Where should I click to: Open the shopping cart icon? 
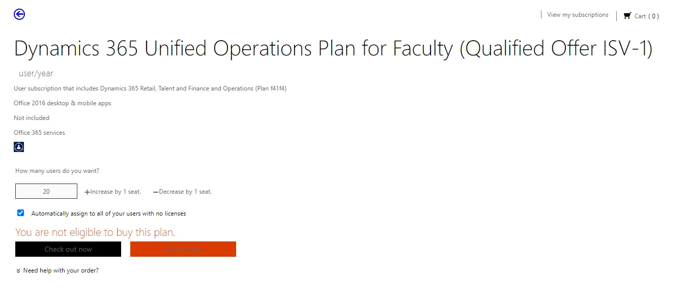point(627,16)
